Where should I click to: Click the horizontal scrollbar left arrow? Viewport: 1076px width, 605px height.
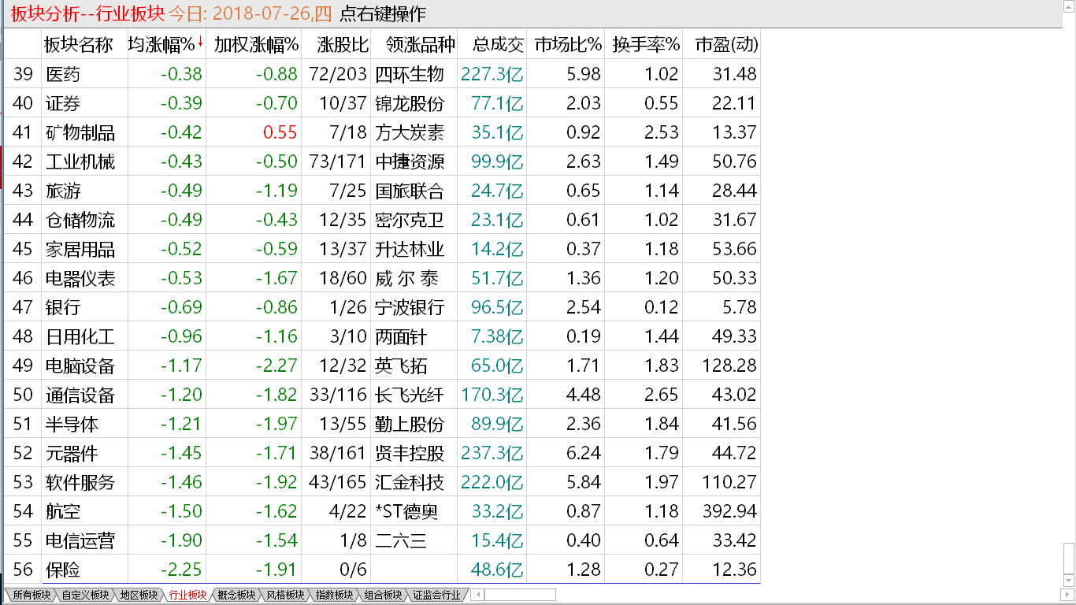477,595
